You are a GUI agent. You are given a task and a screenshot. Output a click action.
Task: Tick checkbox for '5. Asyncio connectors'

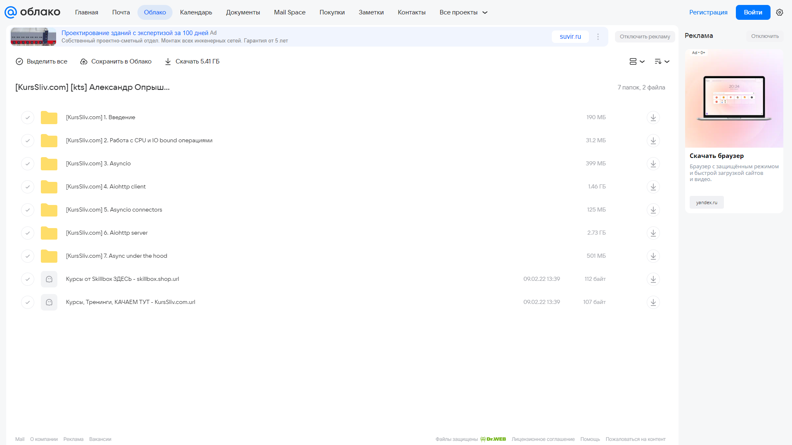pos(28,210)
